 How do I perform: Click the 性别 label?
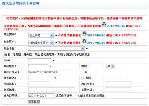[85, 66]
